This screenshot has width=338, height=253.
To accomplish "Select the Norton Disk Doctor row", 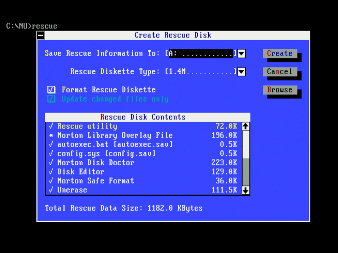I will pyautogui.click(x=144, y=163).
